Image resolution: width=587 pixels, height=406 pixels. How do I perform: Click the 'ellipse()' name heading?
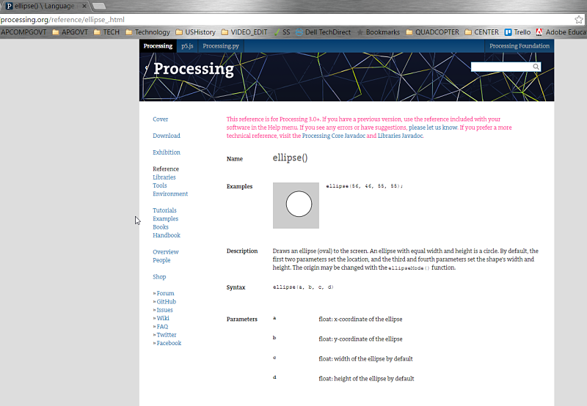(290, 158)
